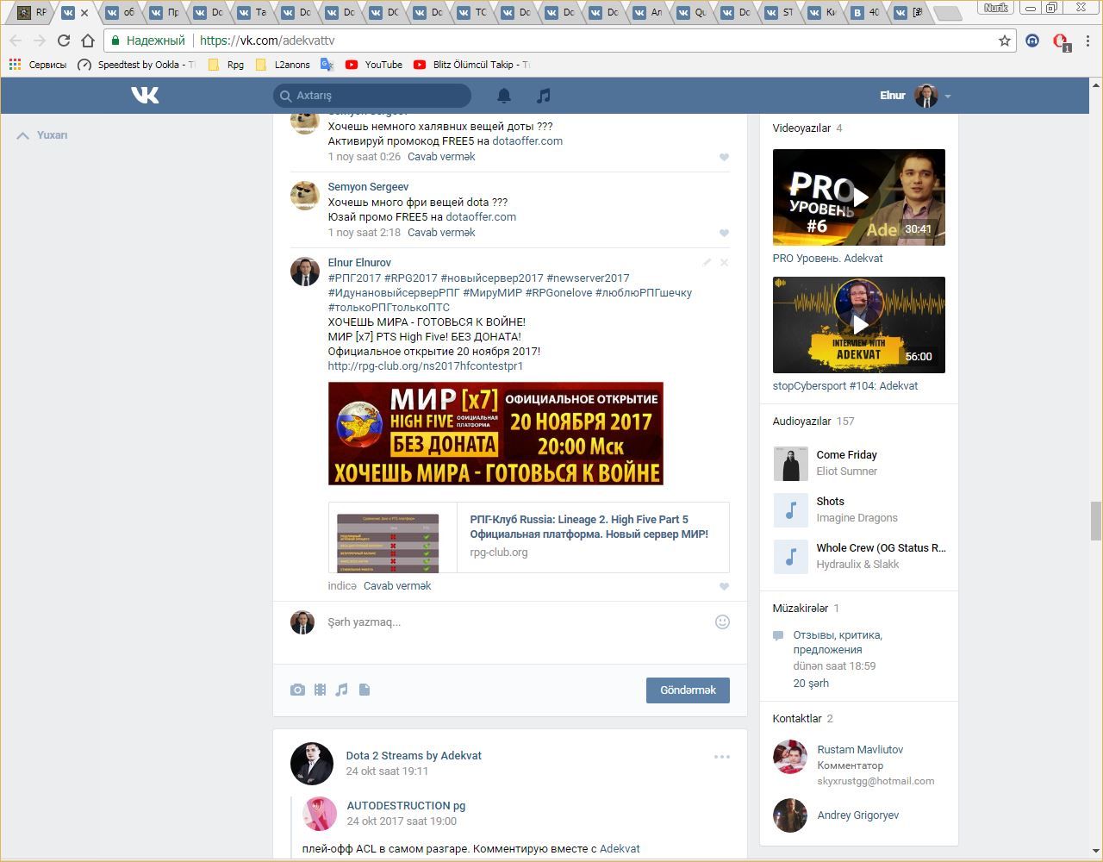Like Semyon Sergeev's 0:26 comment

coord(724,157)
